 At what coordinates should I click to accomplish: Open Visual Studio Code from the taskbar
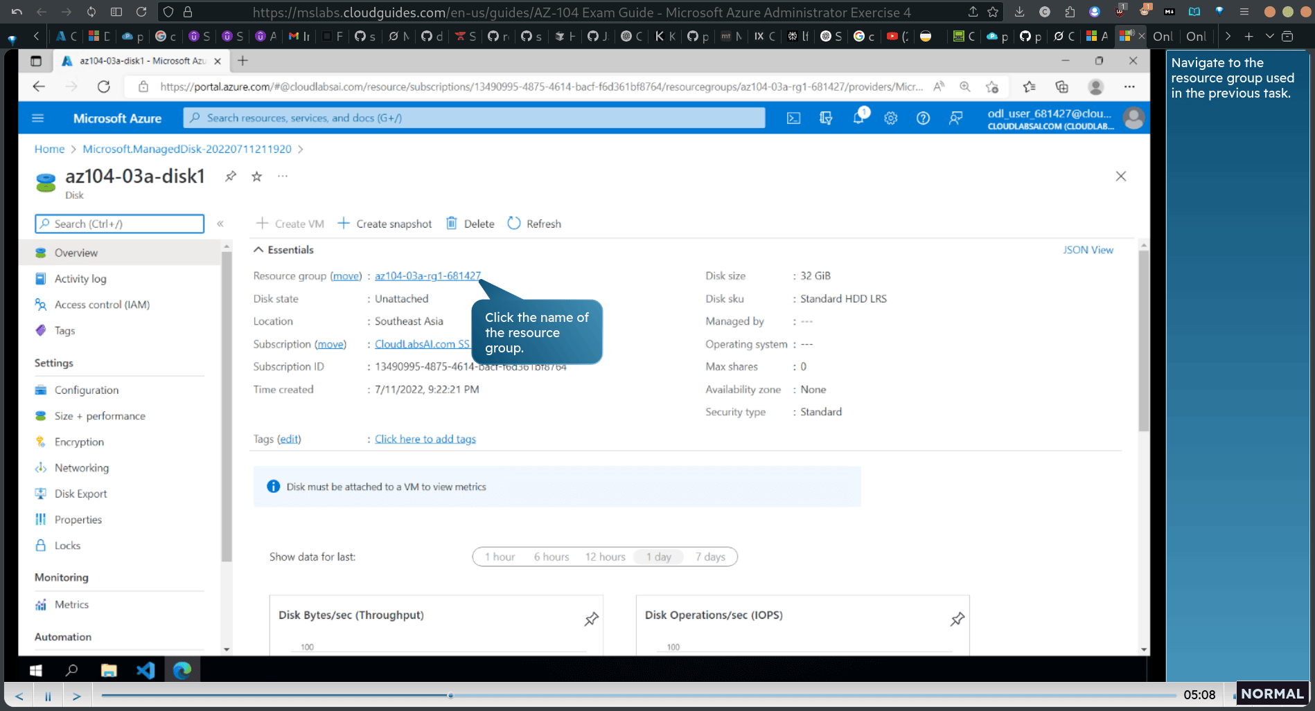click(x=145, y=670)
